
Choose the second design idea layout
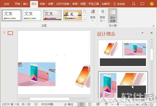coord(123,85)
